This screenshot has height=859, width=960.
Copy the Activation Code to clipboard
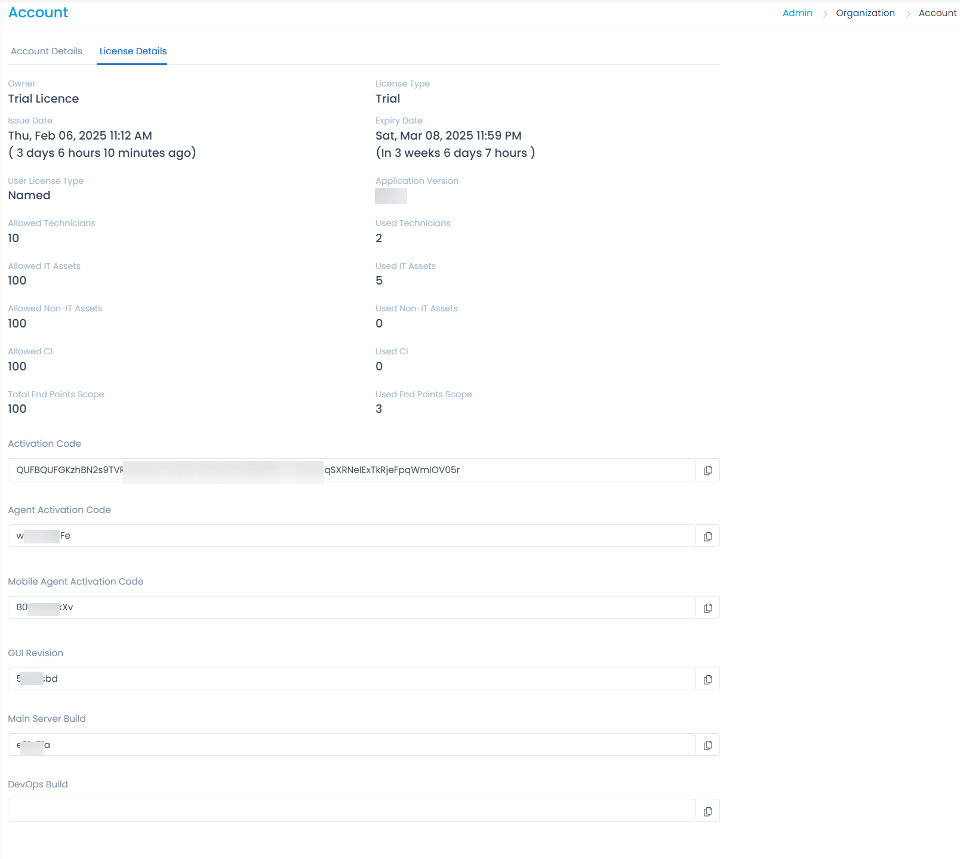pyautogui.click(x=707, y=470)
